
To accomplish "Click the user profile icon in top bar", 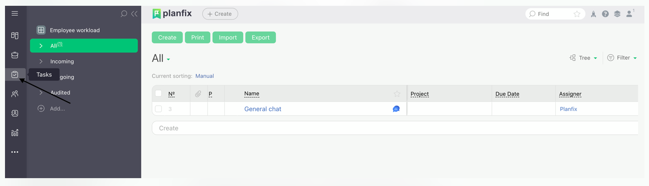I will (629, 14).
